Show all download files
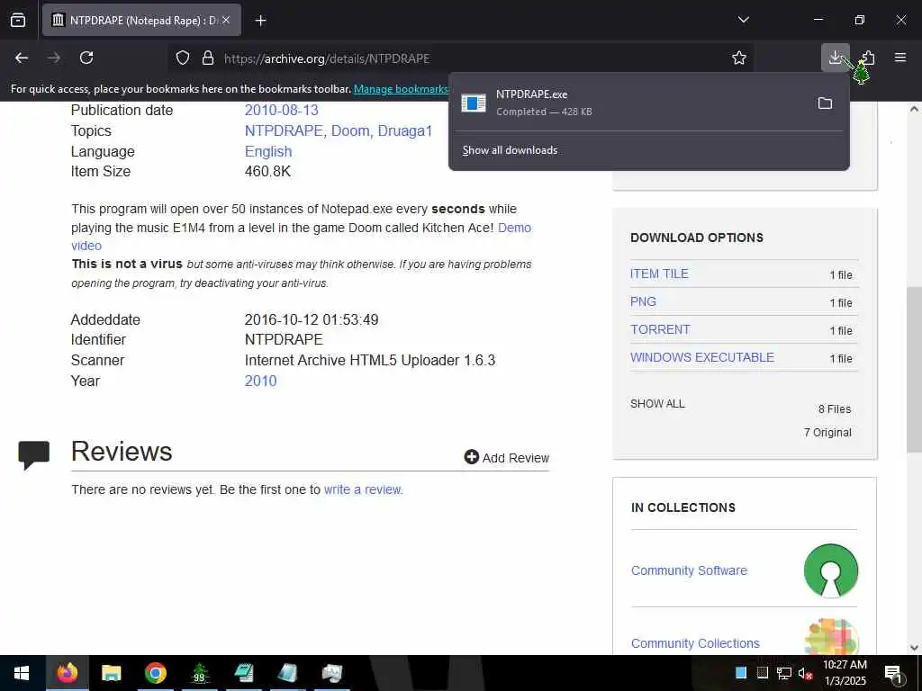Viewport: 922px width, 691px height. (657, 404)
